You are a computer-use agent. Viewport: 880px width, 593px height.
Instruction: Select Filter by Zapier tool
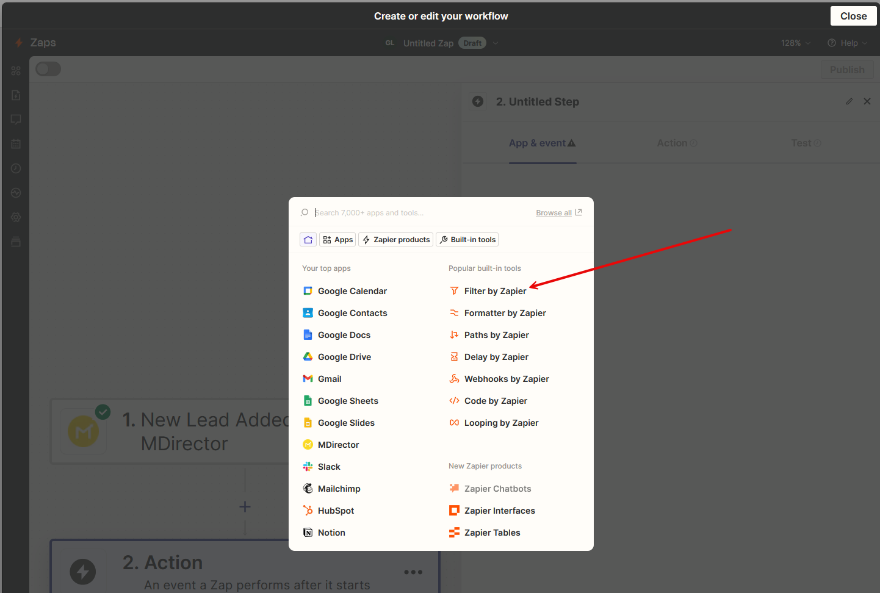click(494, 291)
